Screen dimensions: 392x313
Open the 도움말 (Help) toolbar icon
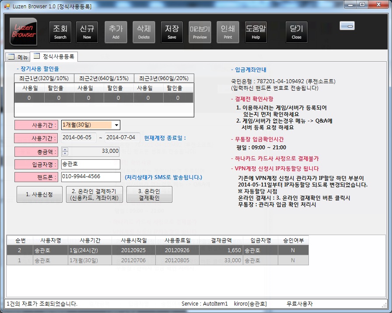(255, 32)
